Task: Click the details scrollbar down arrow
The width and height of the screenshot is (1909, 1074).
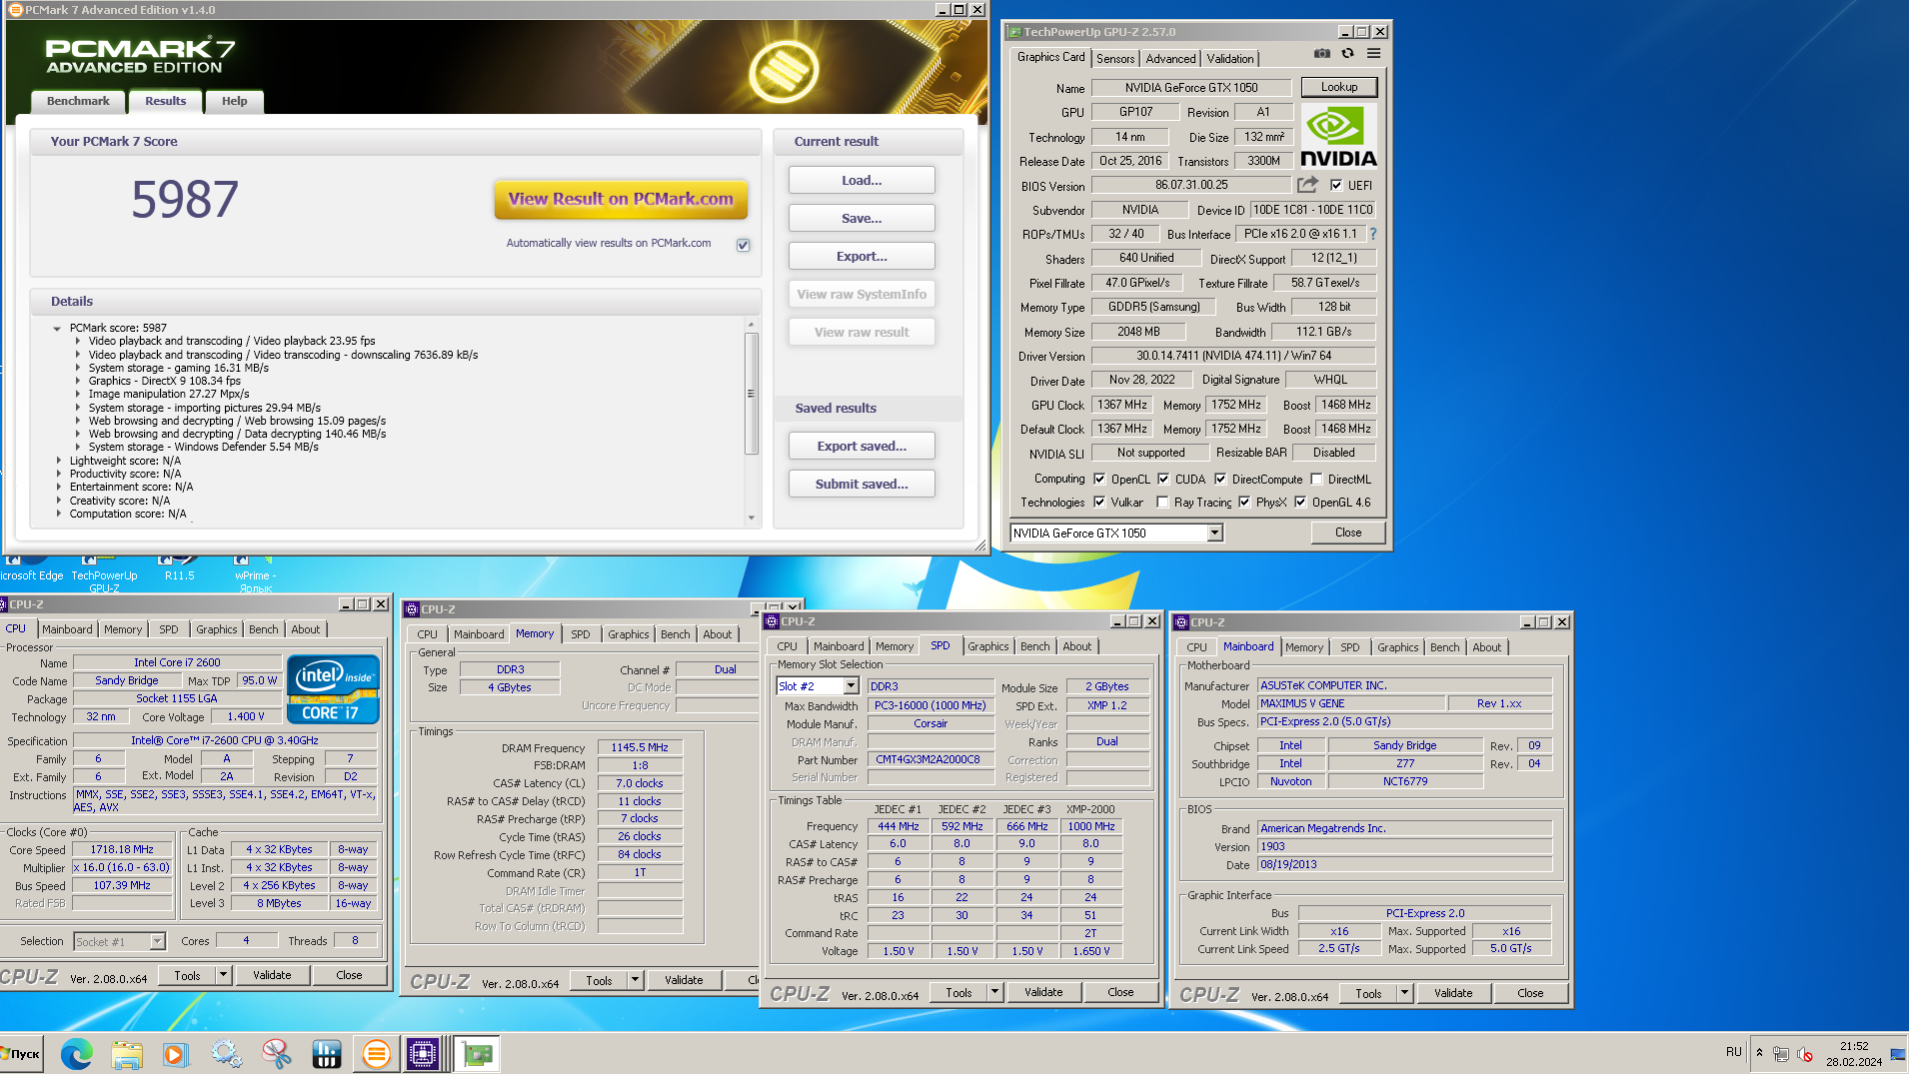Action: [x=752, y=518]
